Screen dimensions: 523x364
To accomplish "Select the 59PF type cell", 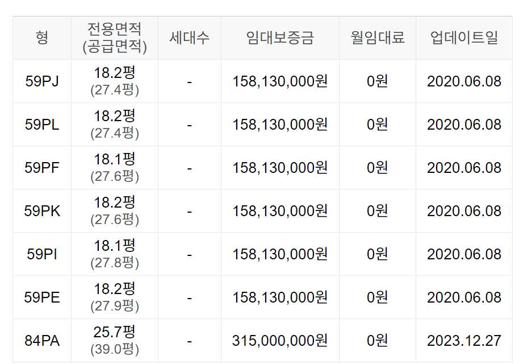I will pos(42,168).
